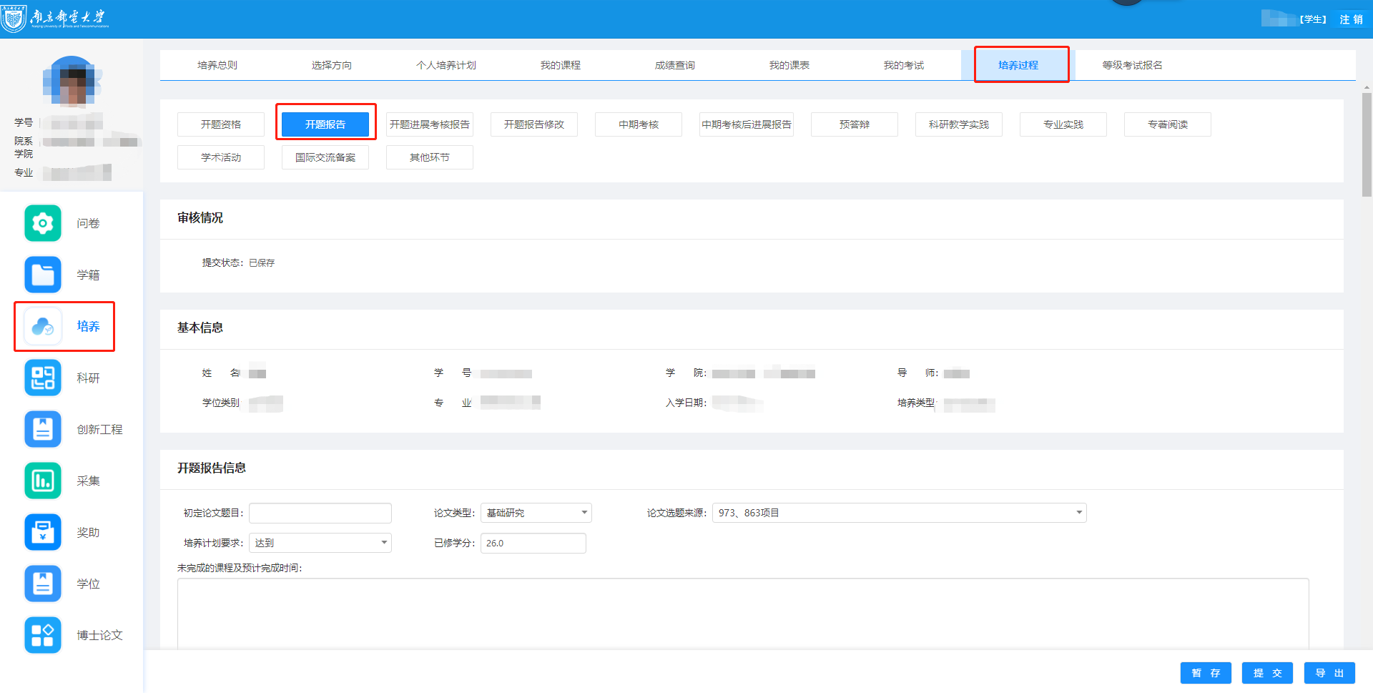Open the 中期考核 section

pyautogui.click(x=639, y=124)
